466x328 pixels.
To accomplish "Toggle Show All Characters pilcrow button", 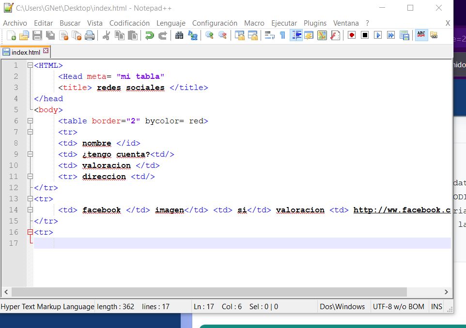I will click(x=282, y=35).
